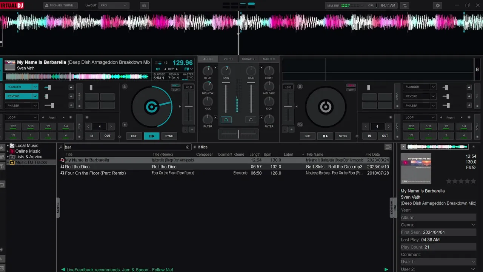Viewport: 483px width, 272px height.
Task: Switch to the VIDEO mixer tab
Action: 228,59
